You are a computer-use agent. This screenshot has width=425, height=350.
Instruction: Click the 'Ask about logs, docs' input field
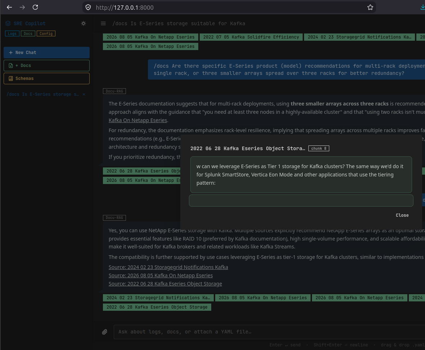click(x=270, y=332)
